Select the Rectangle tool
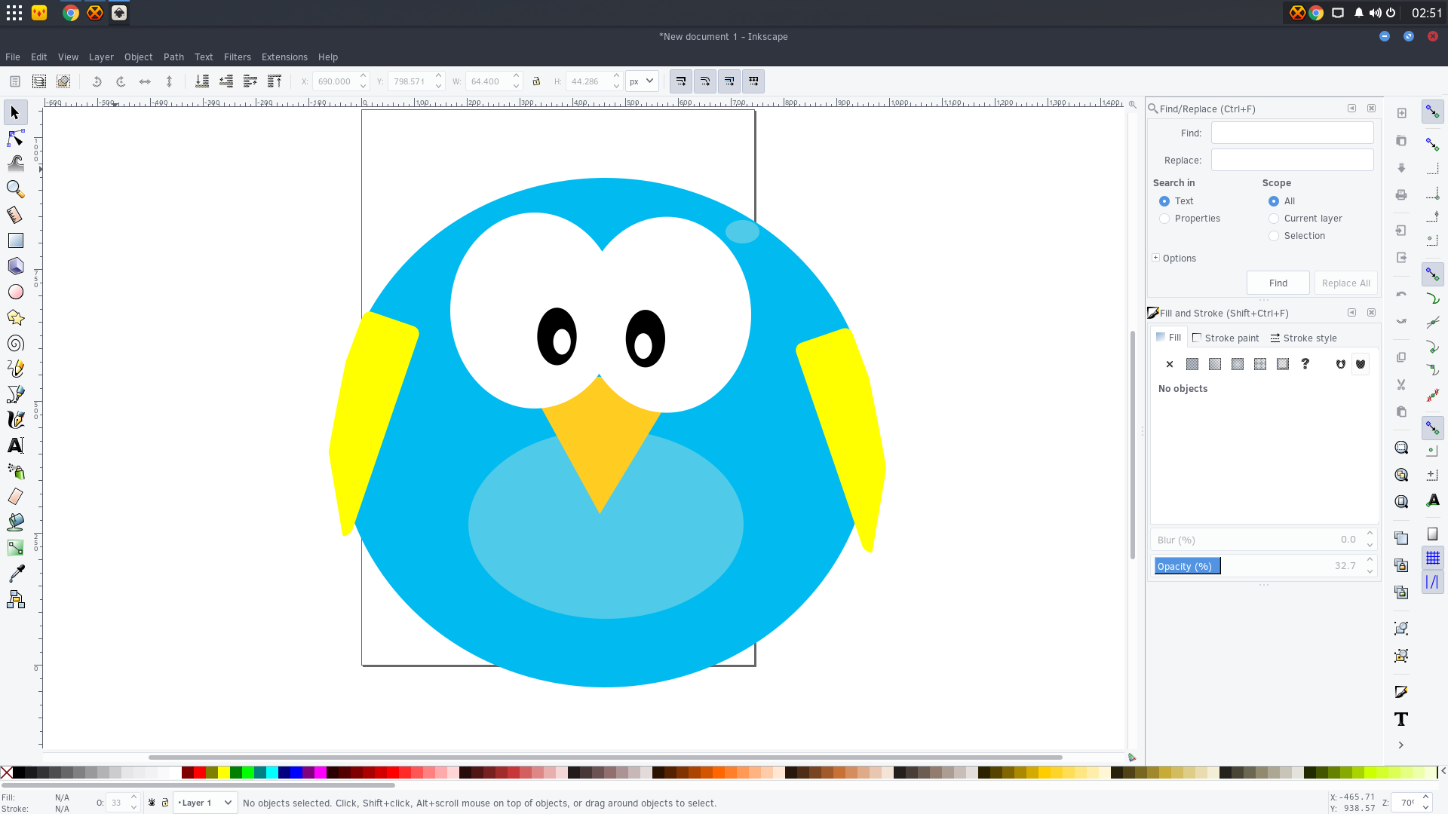Viewport: 1448px width, 814px height. click(x=15, y=240)
